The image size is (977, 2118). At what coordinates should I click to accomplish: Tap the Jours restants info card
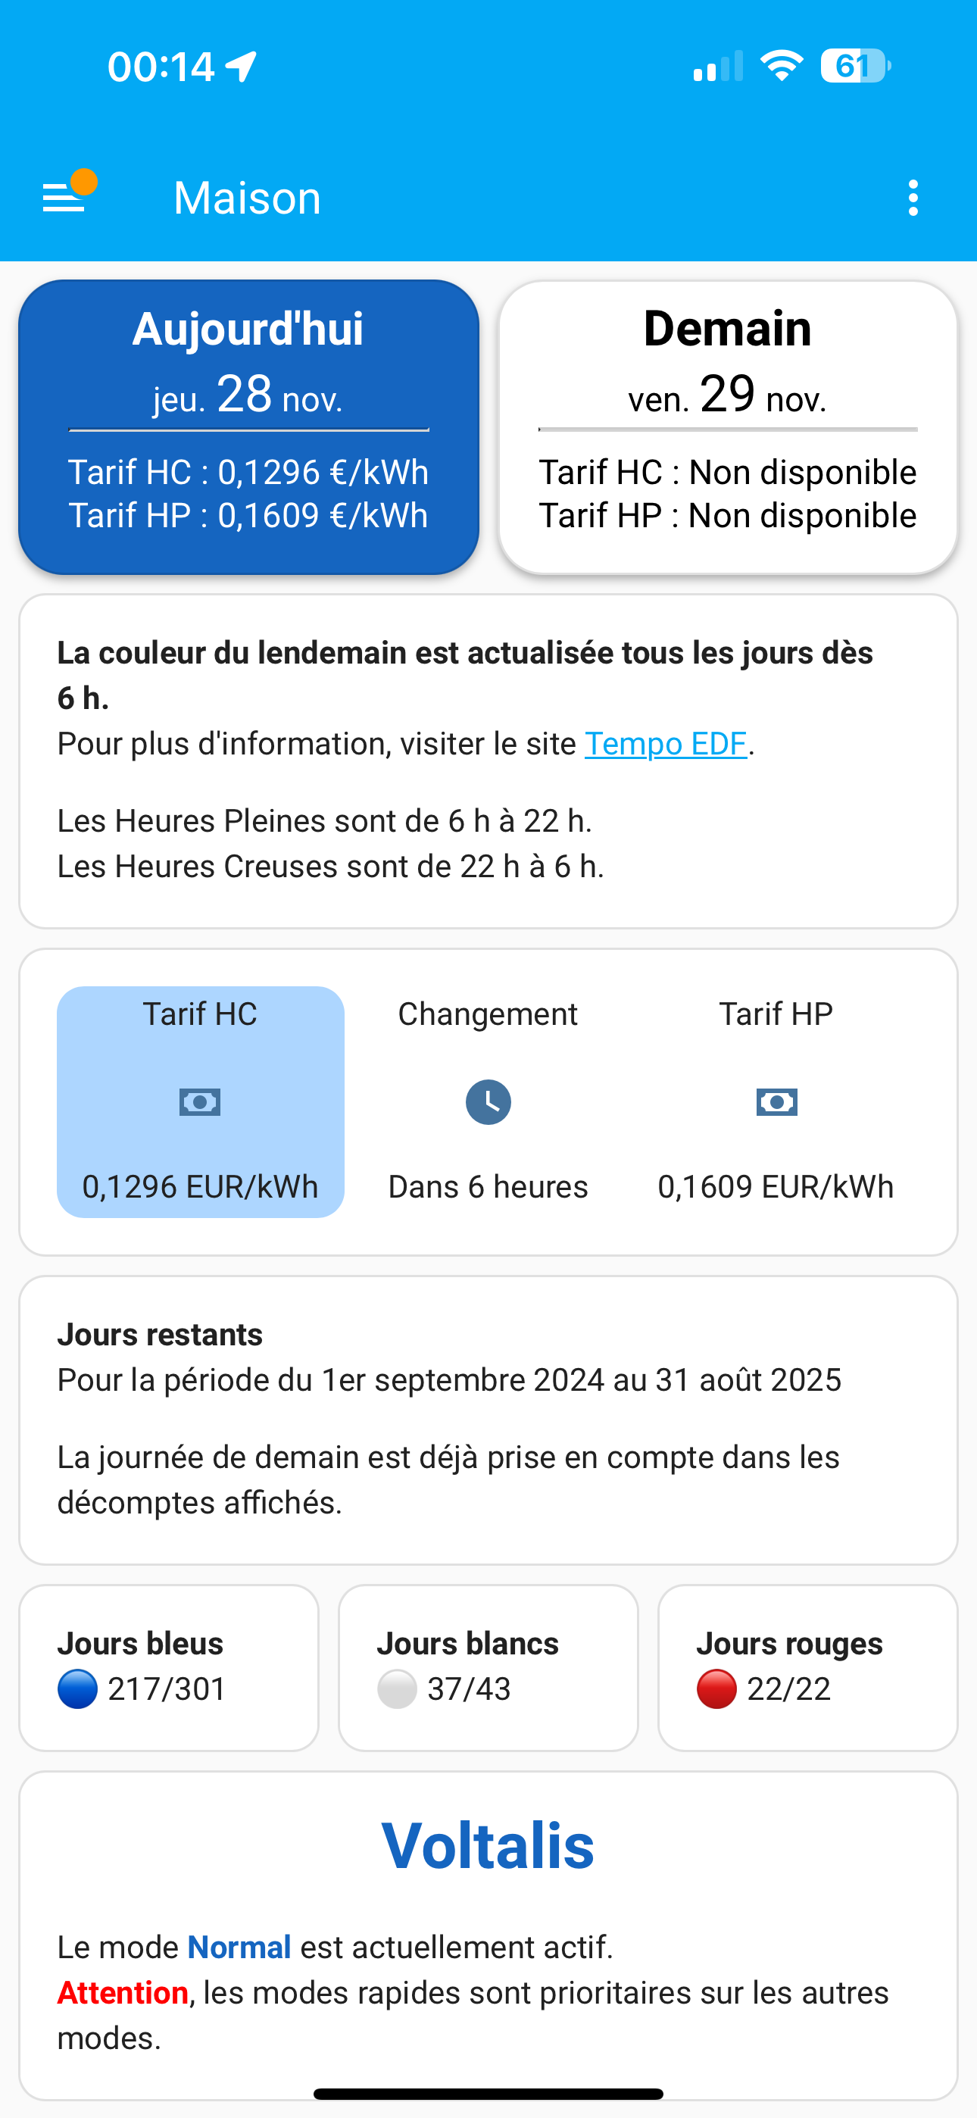point(488,1419)
